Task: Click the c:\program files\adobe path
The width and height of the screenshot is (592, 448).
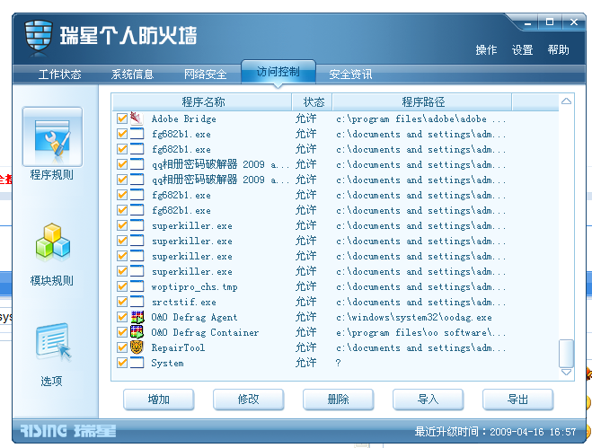Action: click(420, 119)
